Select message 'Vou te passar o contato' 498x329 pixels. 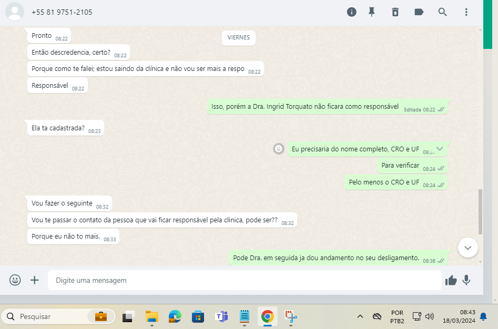[x=162, y=220]
